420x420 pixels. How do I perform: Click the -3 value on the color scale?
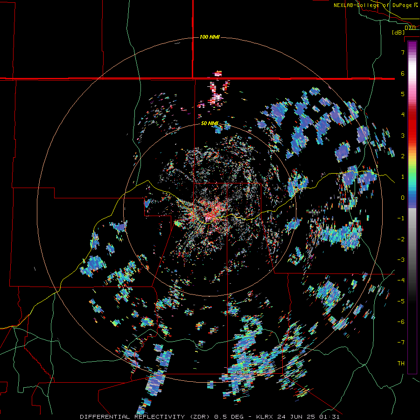(401, 259)
